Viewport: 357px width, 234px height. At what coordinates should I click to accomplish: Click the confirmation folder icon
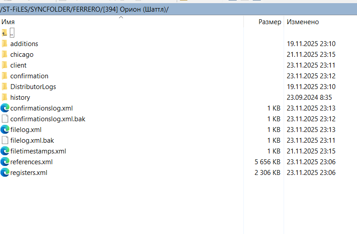coord(4,76)
